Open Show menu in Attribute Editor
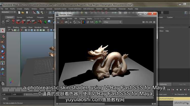The height and width of the screenshot is (106, 190). 161,31
